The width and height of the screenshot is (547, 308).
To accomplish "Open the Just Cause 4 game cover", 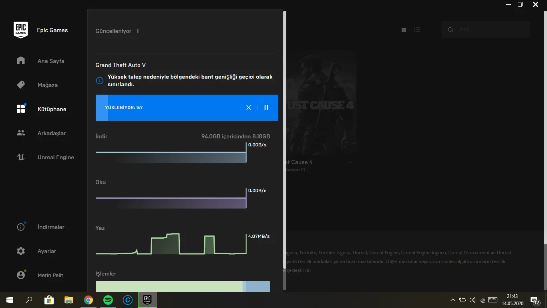I will 320,103.
